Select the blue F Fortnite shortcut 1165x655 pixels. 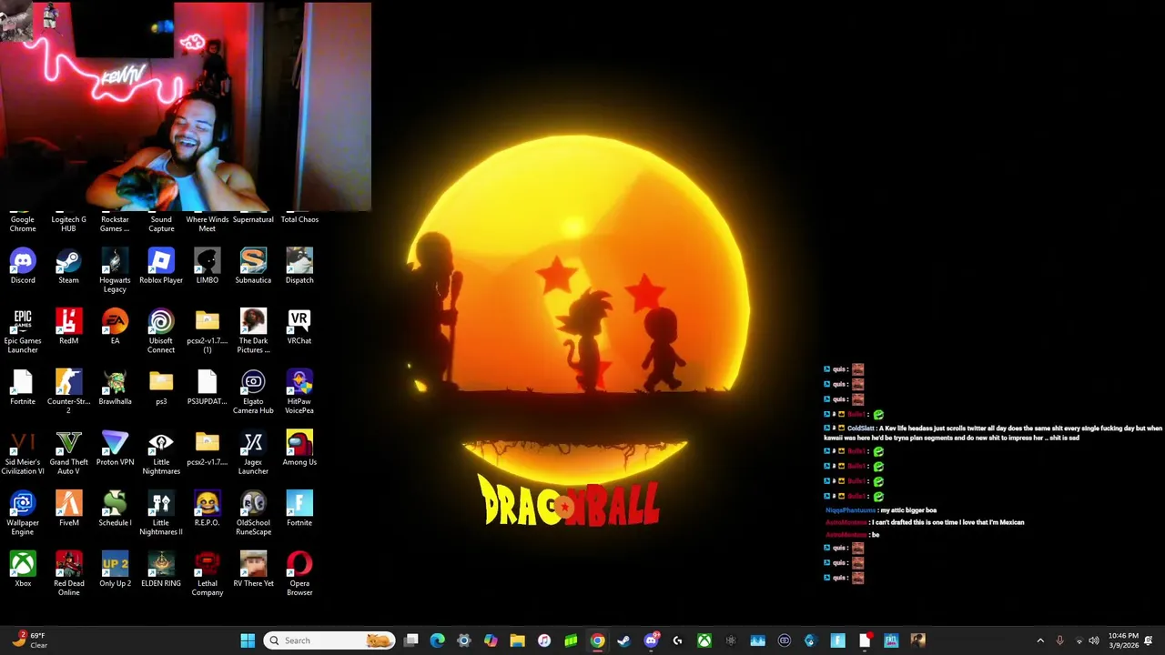pos(299,509)
